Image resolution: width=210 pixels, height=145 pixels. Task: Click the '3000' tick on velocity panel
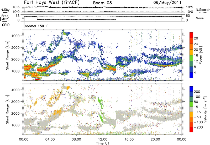(15, 102)
